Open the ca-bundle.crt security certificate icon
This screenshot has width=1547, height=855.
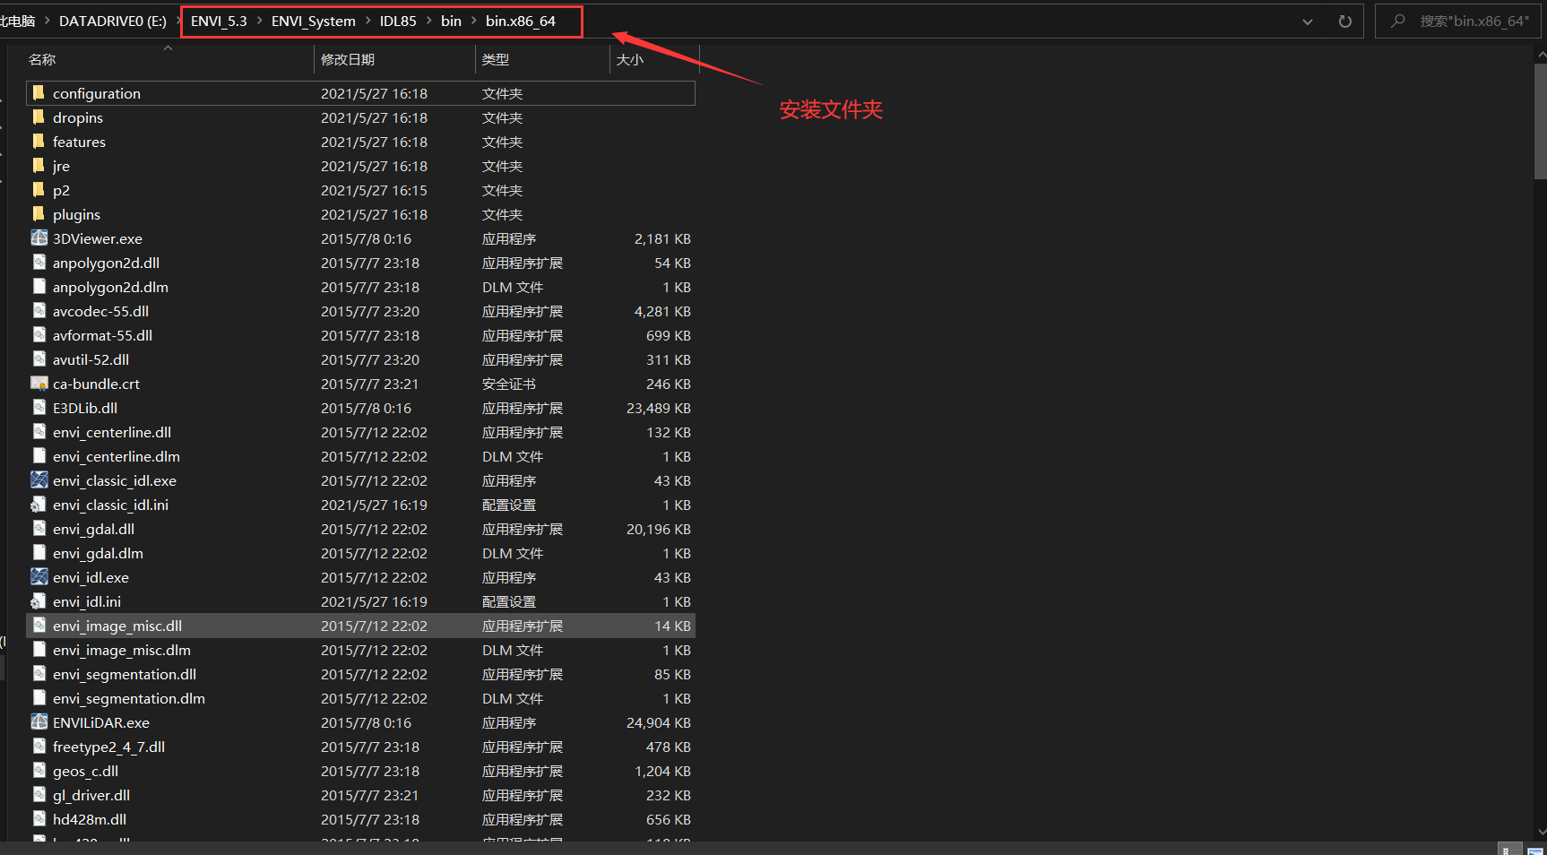pyautogui.click(x=39, y=384)
